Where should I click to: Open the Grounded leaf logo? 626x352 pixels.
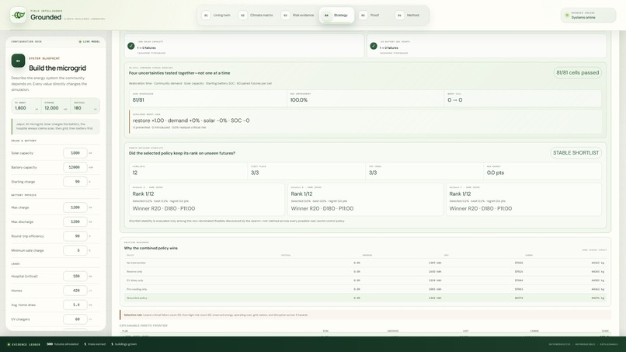tap(19, 16)
